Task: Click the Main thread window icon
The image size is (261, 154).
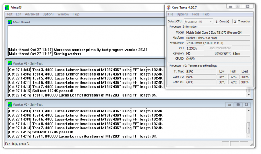Action: click(x=10, y=22)
